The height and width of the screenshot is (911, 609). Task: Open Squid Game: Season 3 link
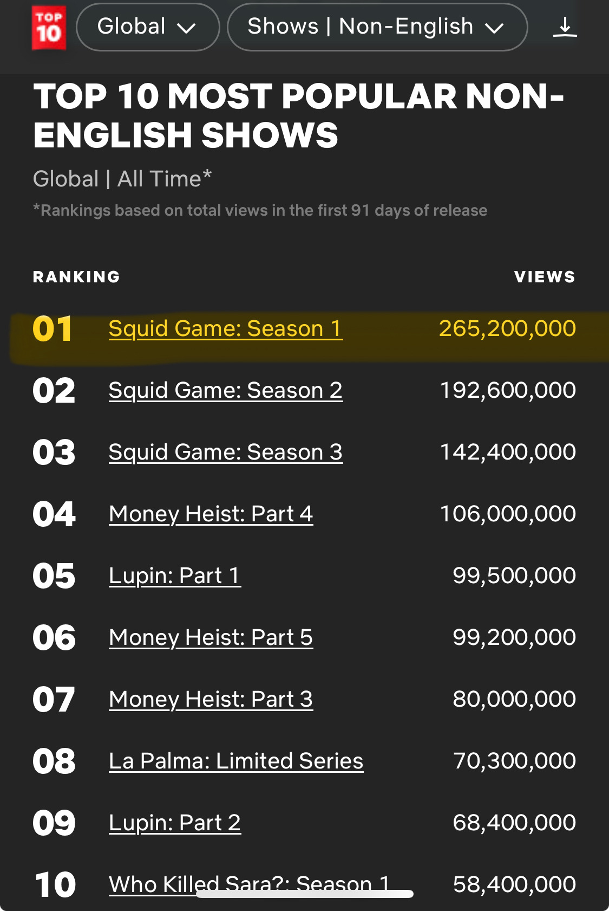(225, 453)
